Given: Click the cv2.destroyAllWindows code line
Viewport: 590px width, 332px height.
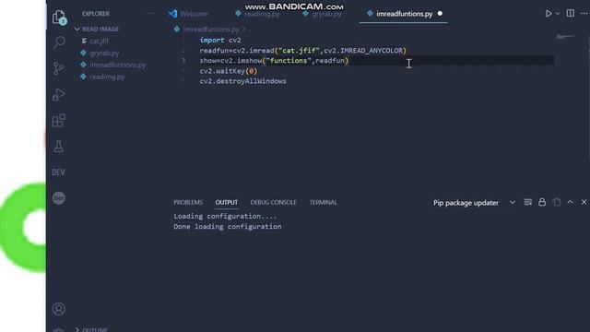Looking at the screenshot, I should (242, 81).
